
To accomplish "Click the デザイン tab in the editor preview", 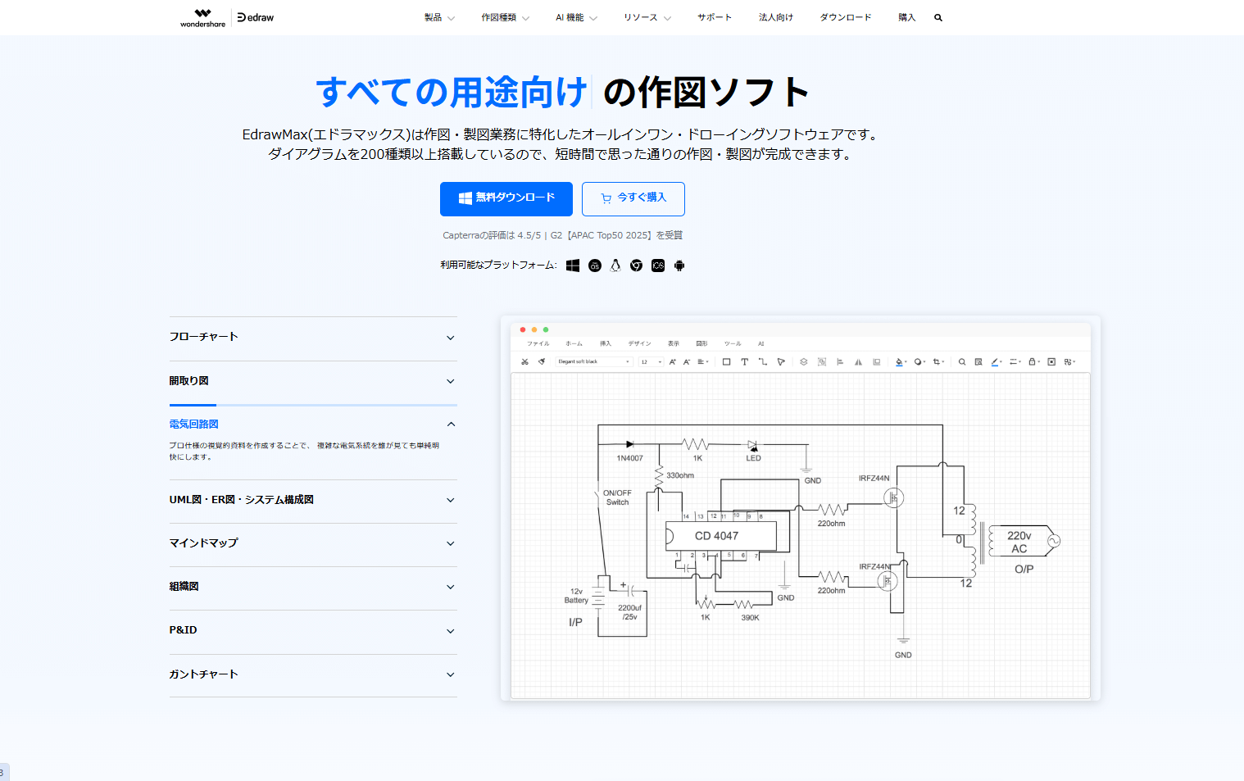I will point(640,343).
